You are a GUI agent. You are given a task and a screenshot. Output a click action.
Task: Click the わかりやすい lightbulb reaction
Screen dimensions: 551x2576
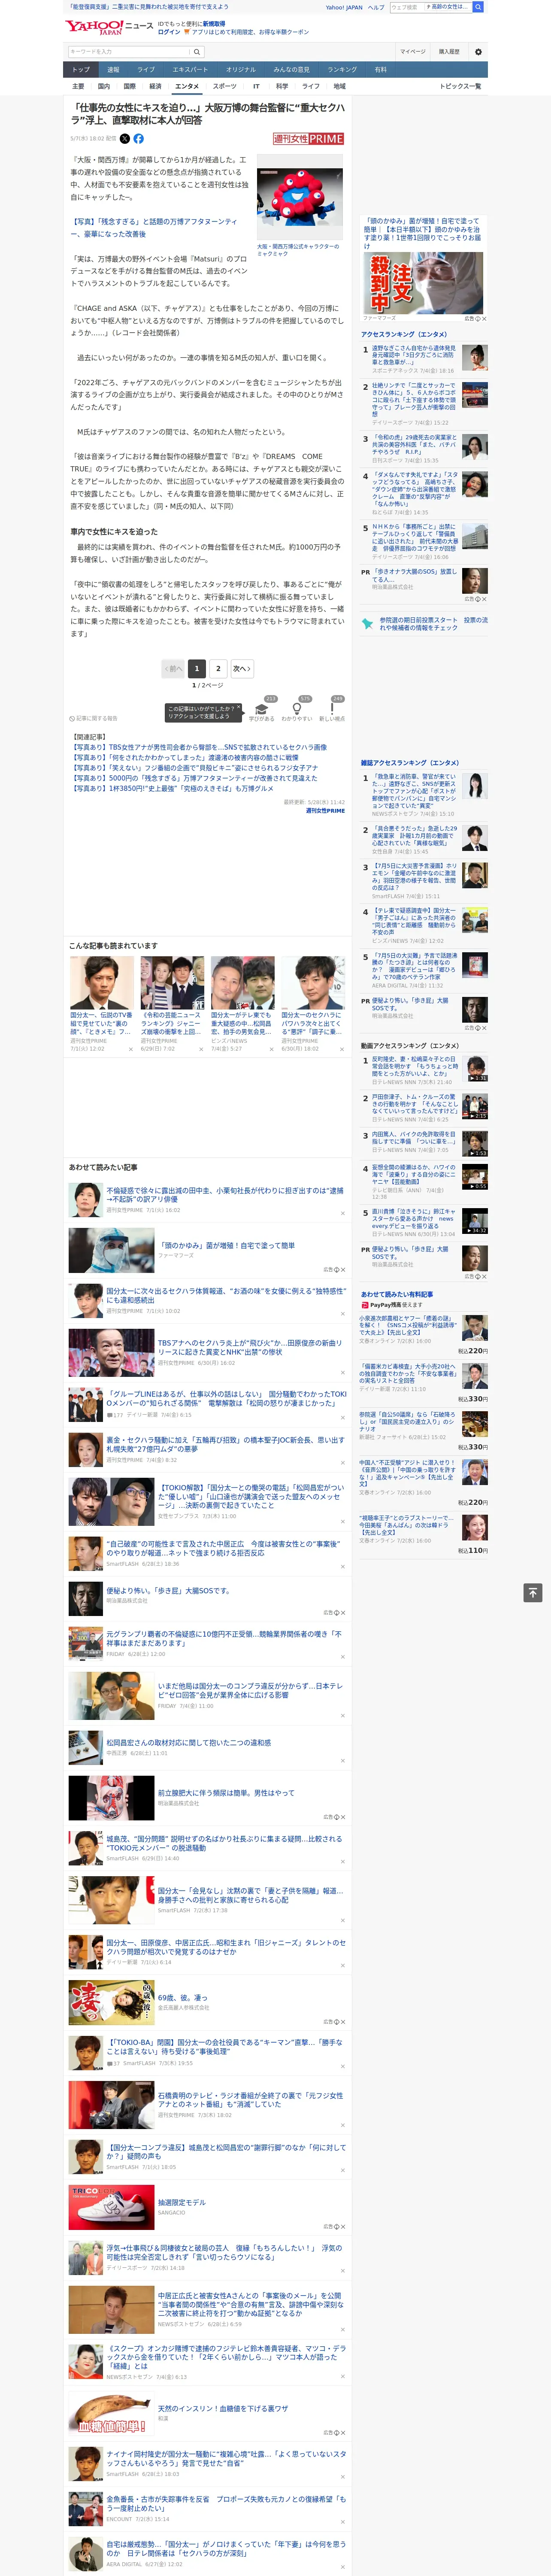click(x=297, y=710)
